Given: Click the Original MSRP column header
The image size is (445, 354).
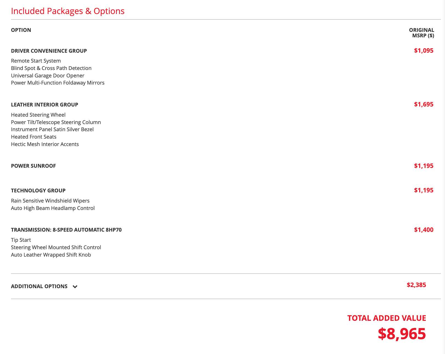Looking at the screenshot, I should coord(421,33).
